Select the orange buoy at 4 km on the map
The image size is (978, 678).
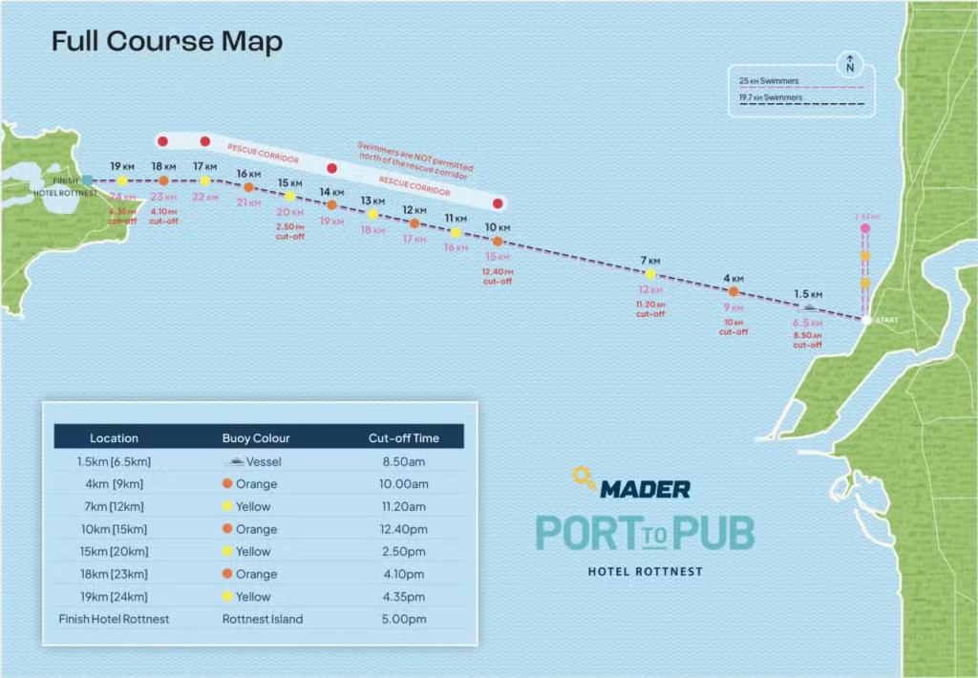[x=733, y=291]
